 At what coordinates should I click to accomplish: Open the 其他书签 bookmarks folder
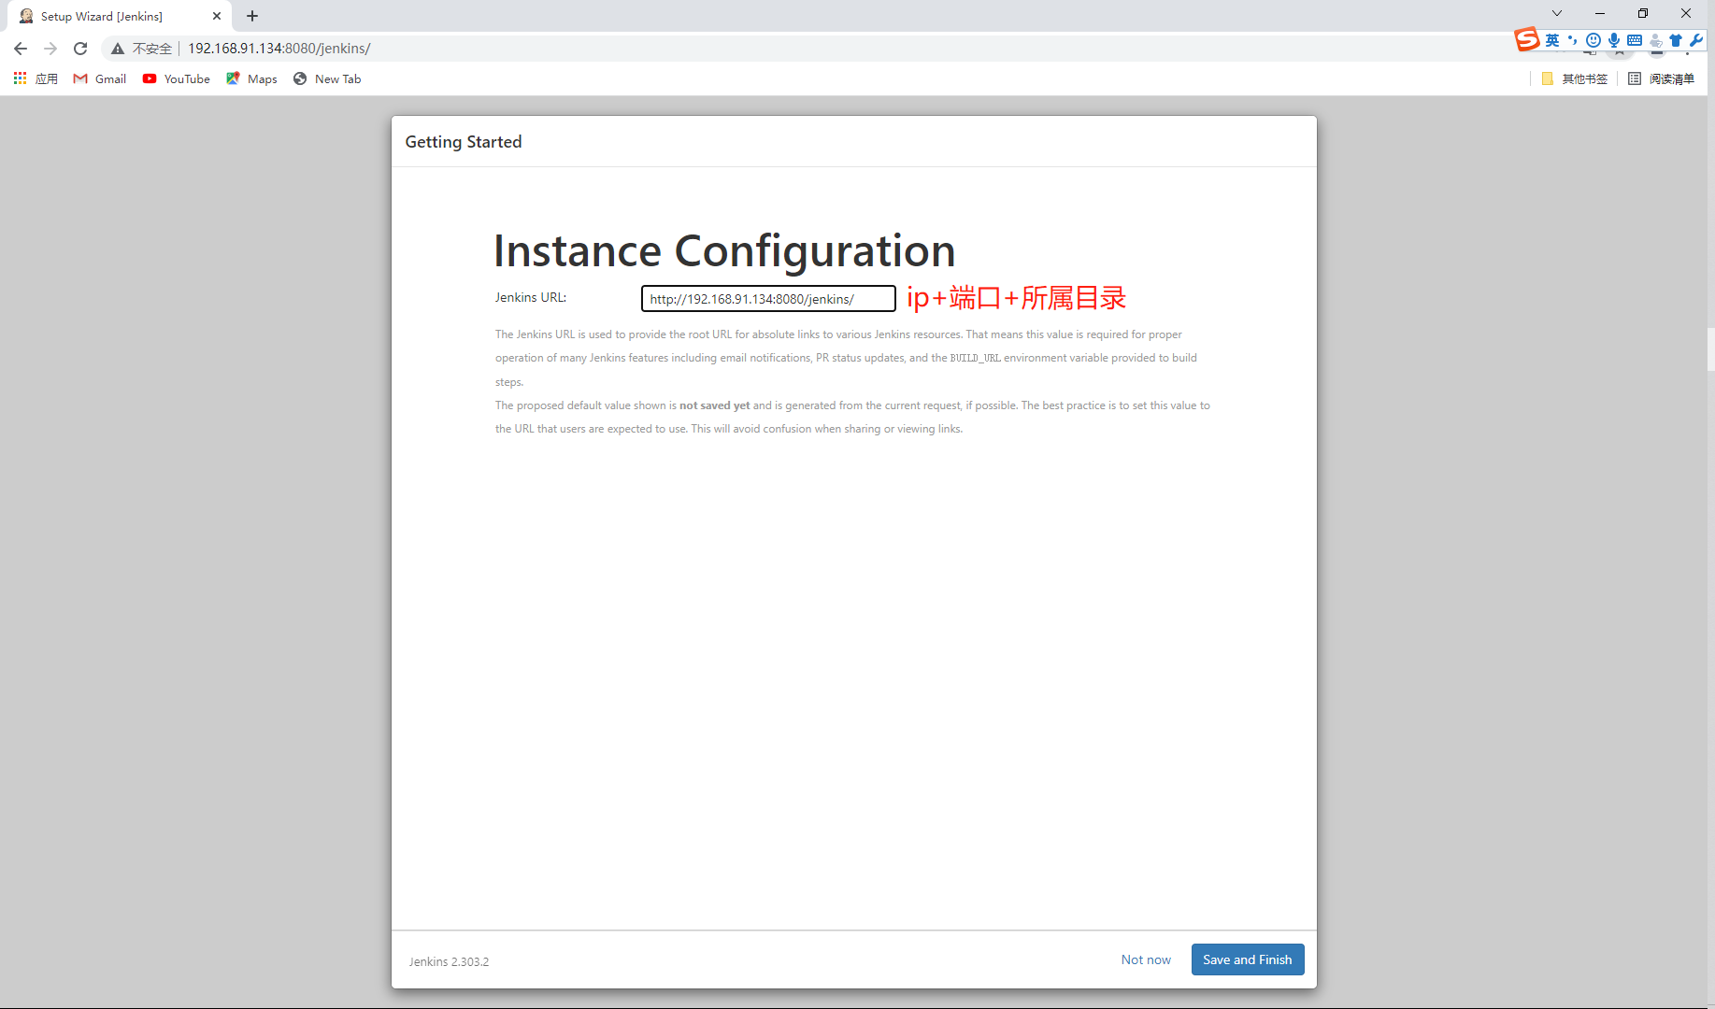pos(1575,78)
